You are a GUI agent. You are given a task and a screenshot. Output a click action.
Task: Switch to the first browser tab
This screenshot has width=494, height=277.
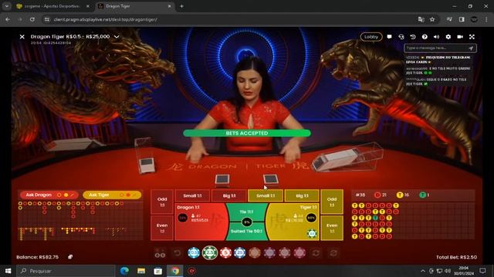[x=53, y=6]
